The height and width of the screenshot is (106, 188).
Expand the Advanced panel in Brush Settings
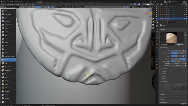(165, 69)
